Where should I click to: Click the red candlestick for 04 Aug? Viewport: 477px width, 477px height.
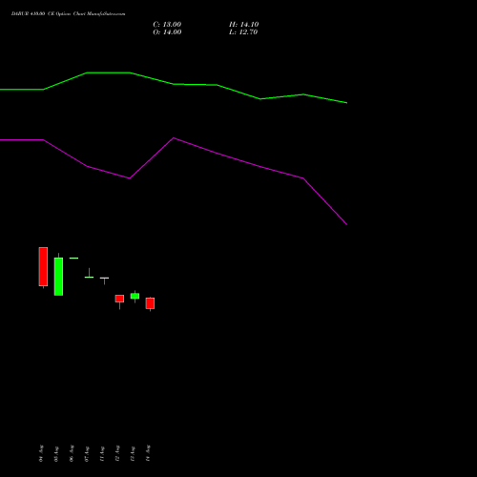[x=43, y=267]
